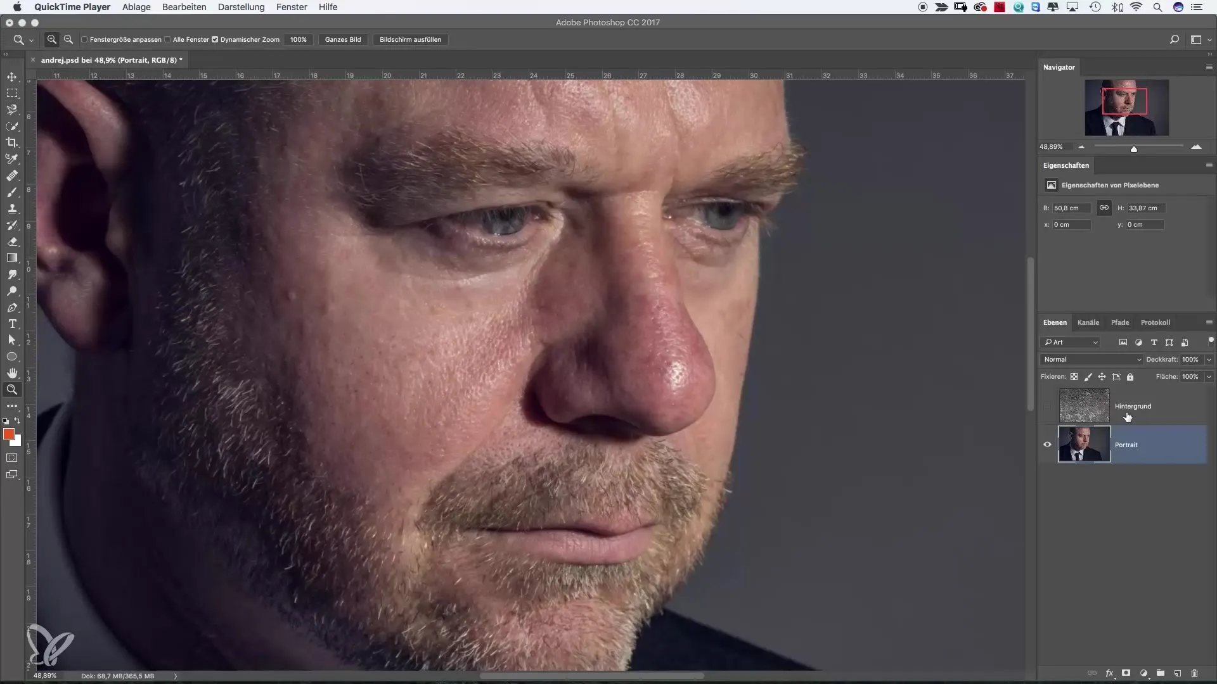Viewport: 1217px width, 684px height.
Task: Select the Dodge tool
Action: point(12,291)
